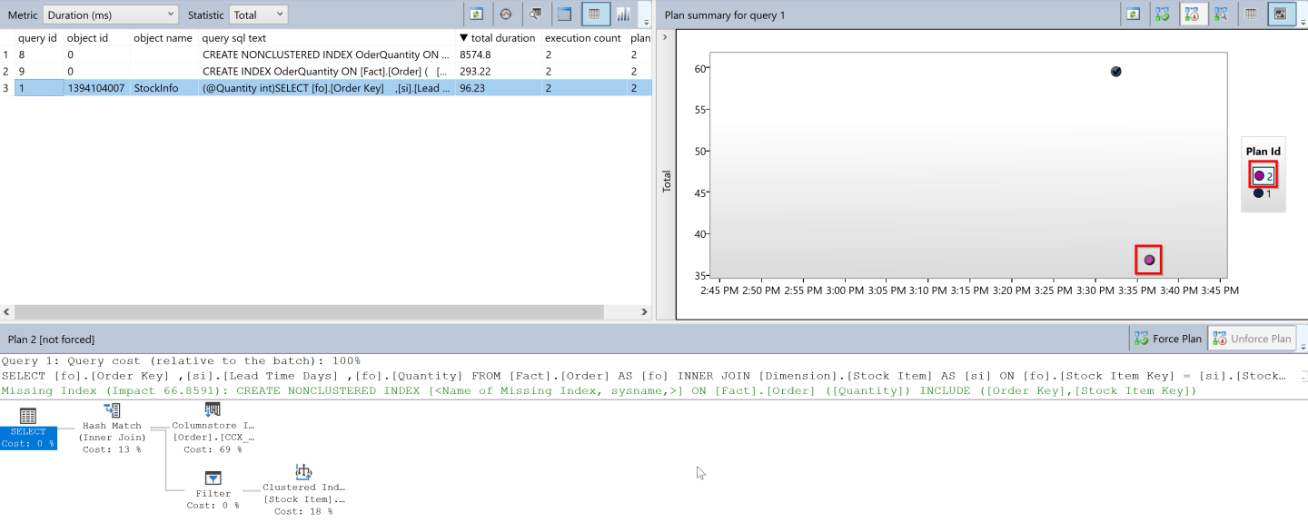Viewport: 1308px width, 532px height.
Task: Click the Plan summary for query 1 title
Action: [725, 15]
